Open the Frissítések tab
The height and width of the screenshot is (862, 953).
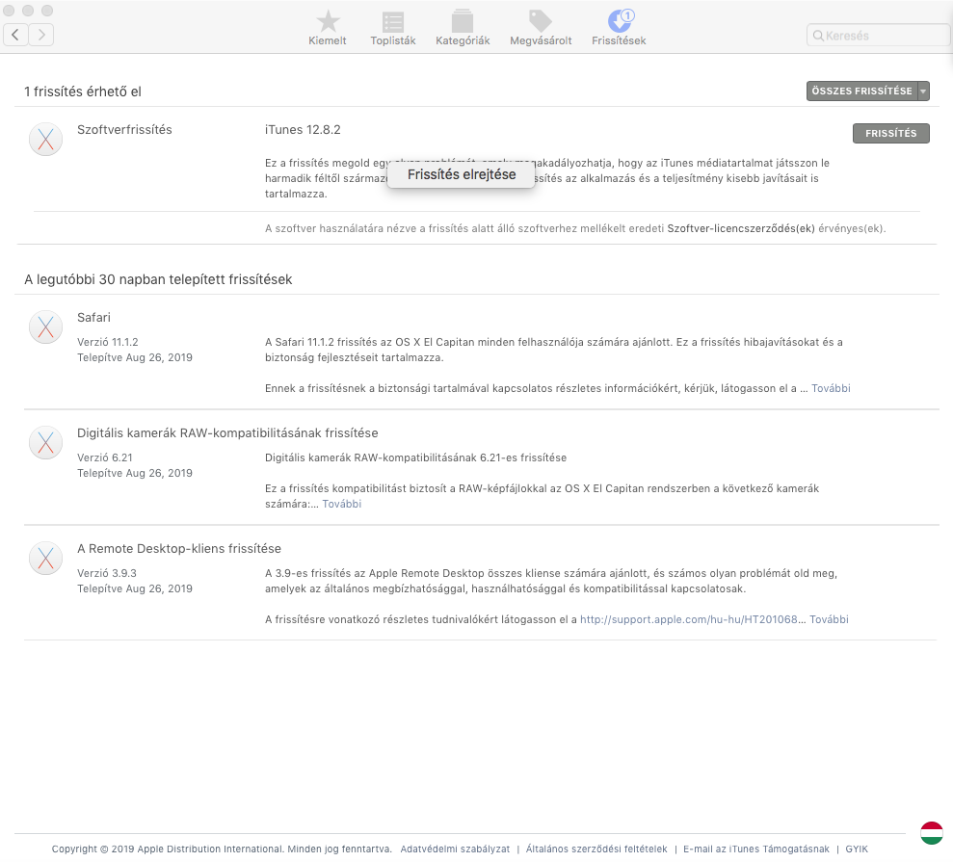619,28
